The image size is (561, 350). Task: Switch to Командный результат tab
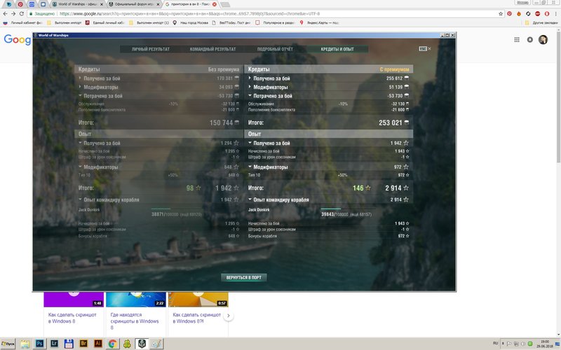coord(212,49)
